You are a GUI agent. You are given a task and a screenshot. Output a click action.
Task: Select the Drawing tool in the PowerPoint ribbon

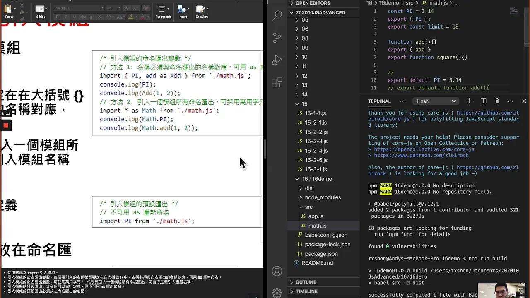[x=201, y=13]
